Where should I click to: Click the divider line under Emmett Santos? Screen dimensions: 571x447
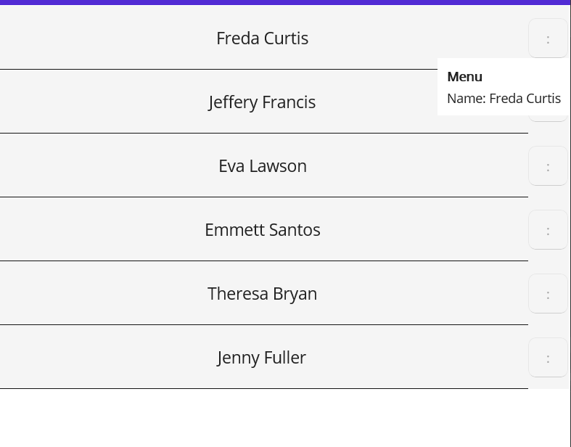click(264, 261)
